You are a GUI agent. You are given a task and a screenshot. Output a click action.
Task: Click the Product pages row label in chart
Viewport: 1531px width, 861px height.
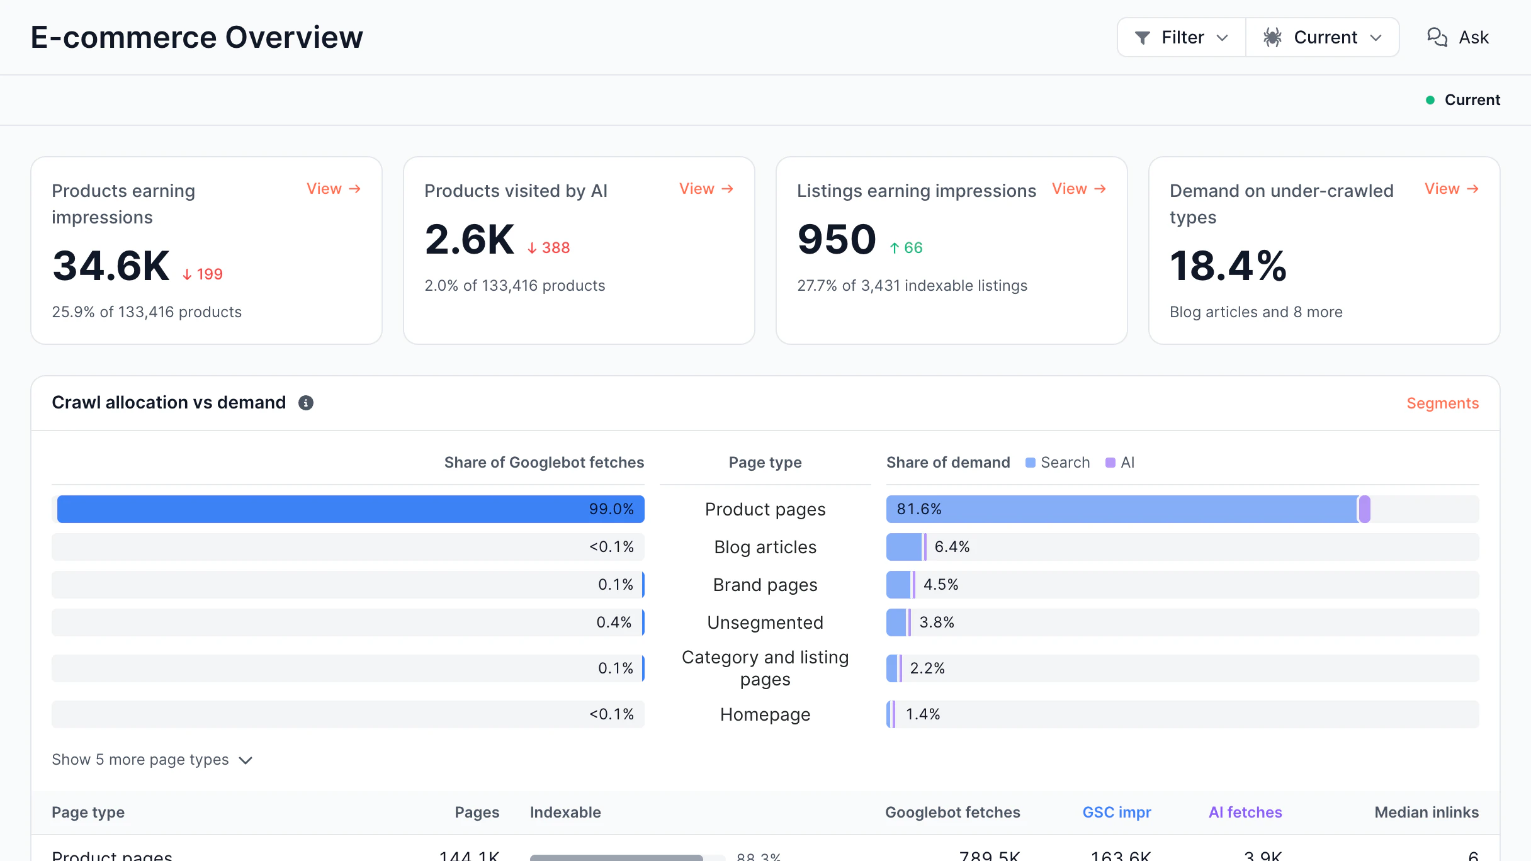(765, 509)
